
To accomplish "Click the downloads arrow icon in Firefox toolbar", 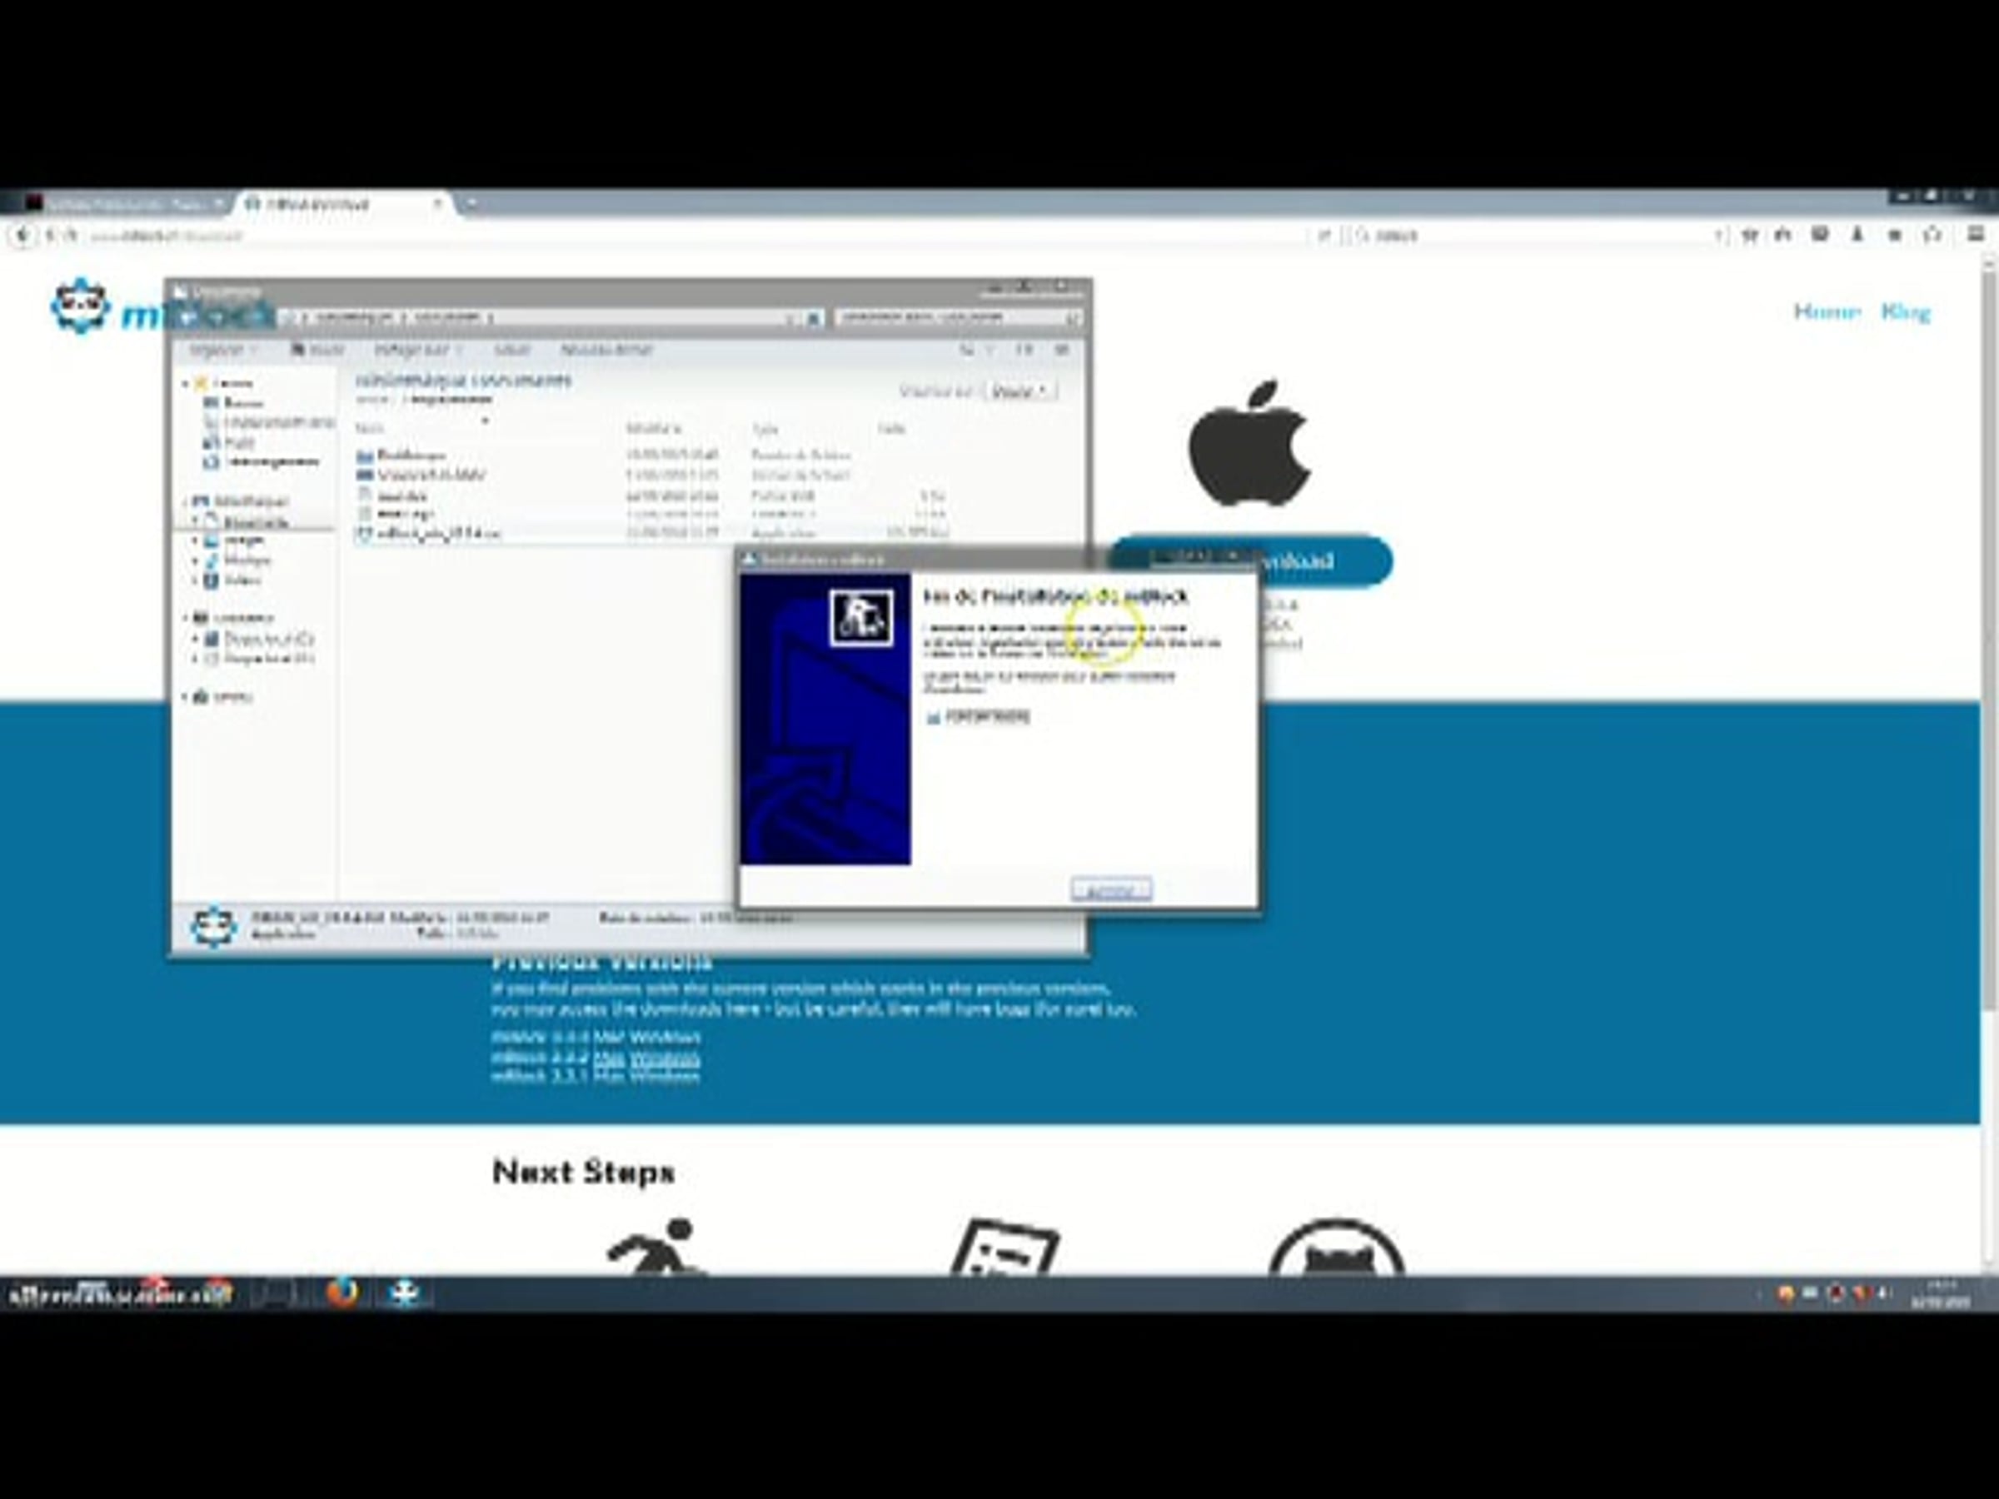I will tap(1857, 235).
